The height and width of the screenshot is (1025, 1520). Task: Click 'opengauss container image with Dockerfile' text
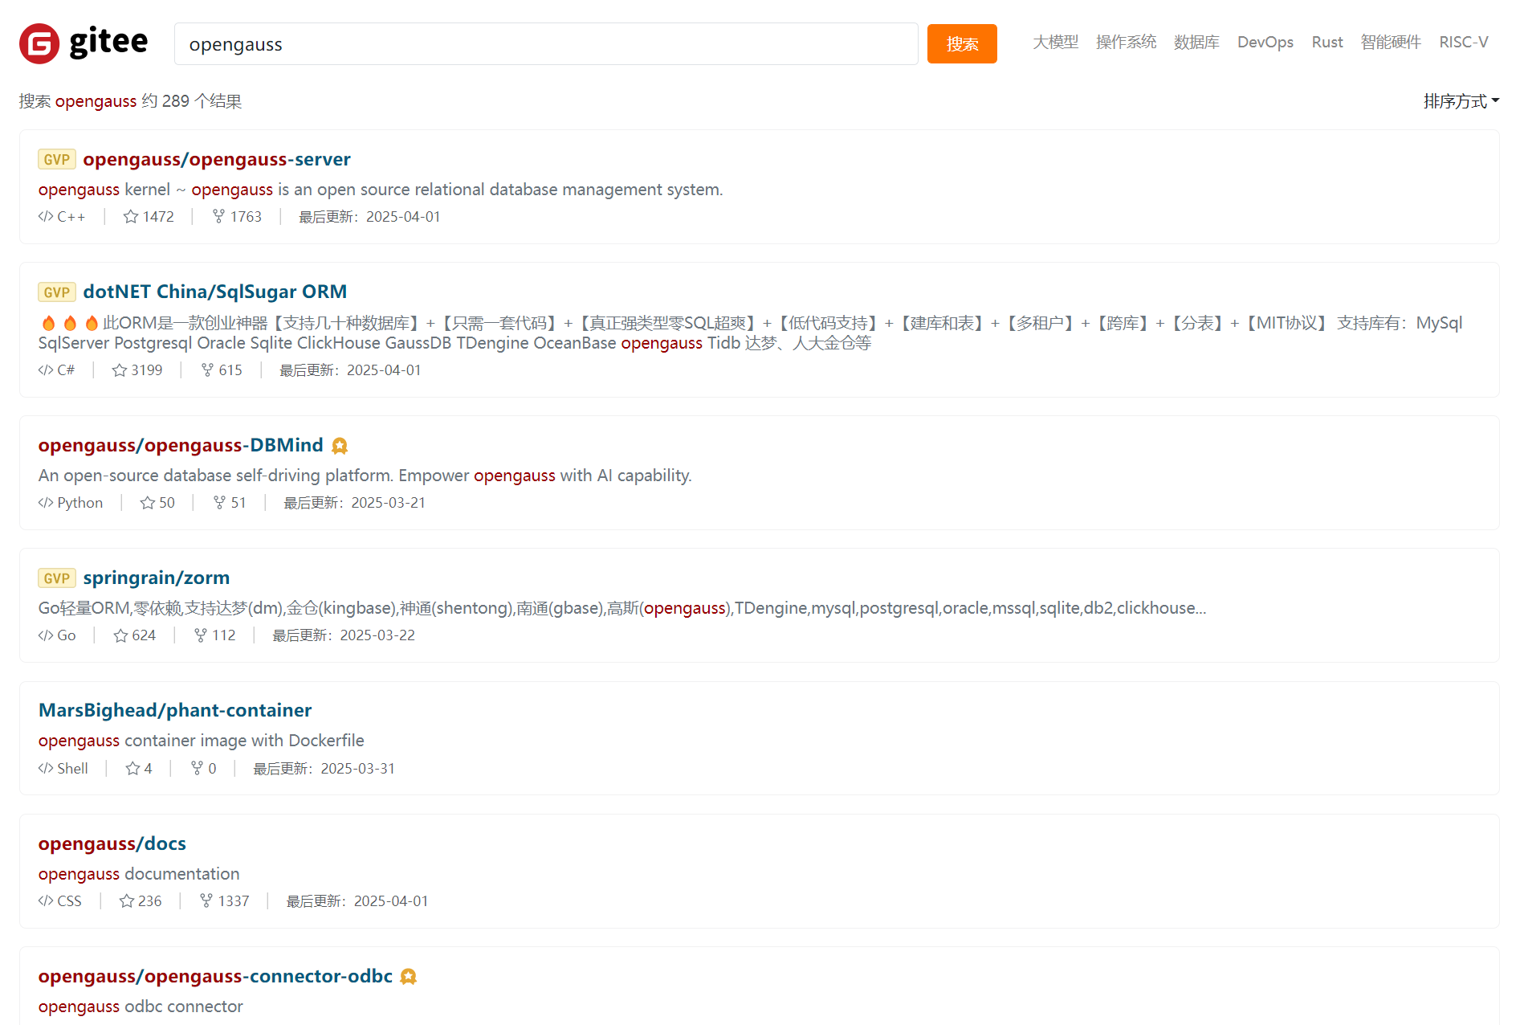pos(202,741)
